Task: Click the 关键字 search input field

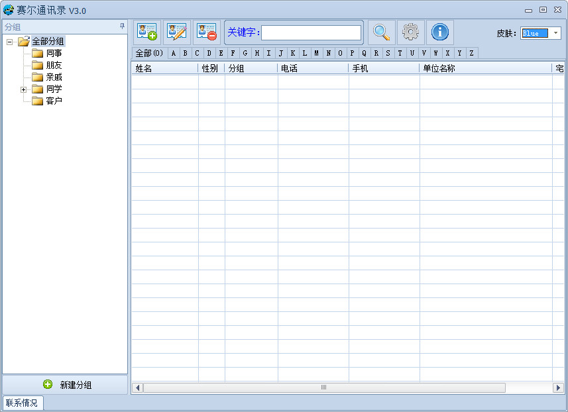Action: (311, 32)
